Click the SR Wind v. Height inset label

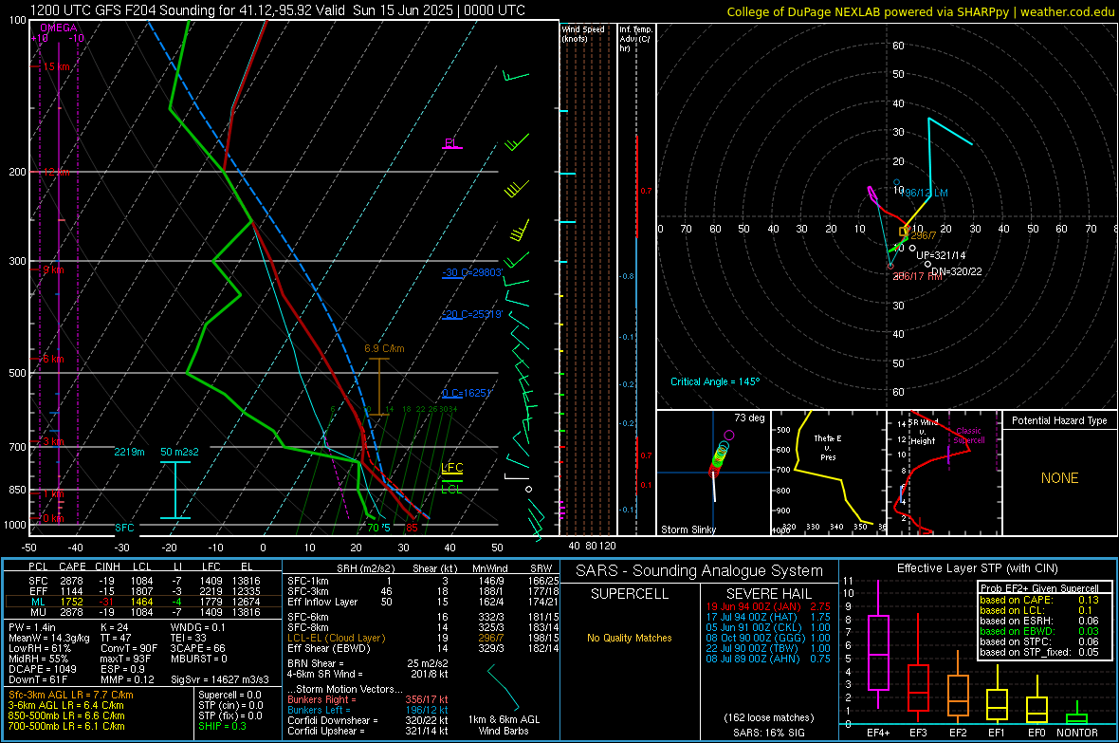(923, 432)
